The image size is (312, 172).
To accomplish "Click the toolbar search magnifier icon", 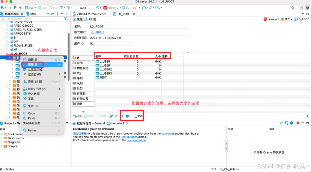I will (158, 8).
